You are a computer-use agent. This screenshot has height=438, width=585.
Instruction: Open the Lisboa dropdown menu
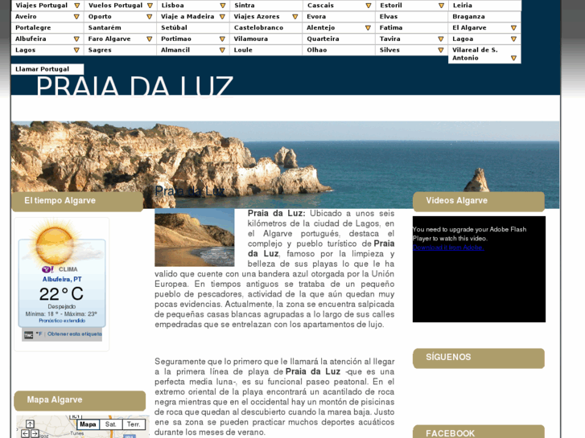(x=222, y=6)
